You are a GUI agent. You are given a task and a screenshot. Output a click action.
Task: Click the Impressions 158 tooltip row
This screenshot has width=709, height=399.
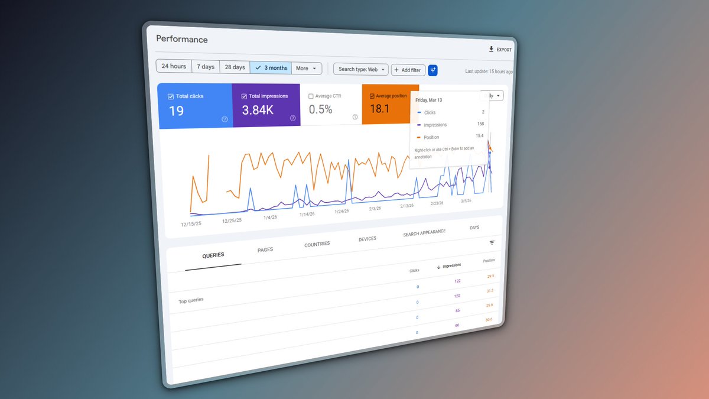tap(451, 125)
